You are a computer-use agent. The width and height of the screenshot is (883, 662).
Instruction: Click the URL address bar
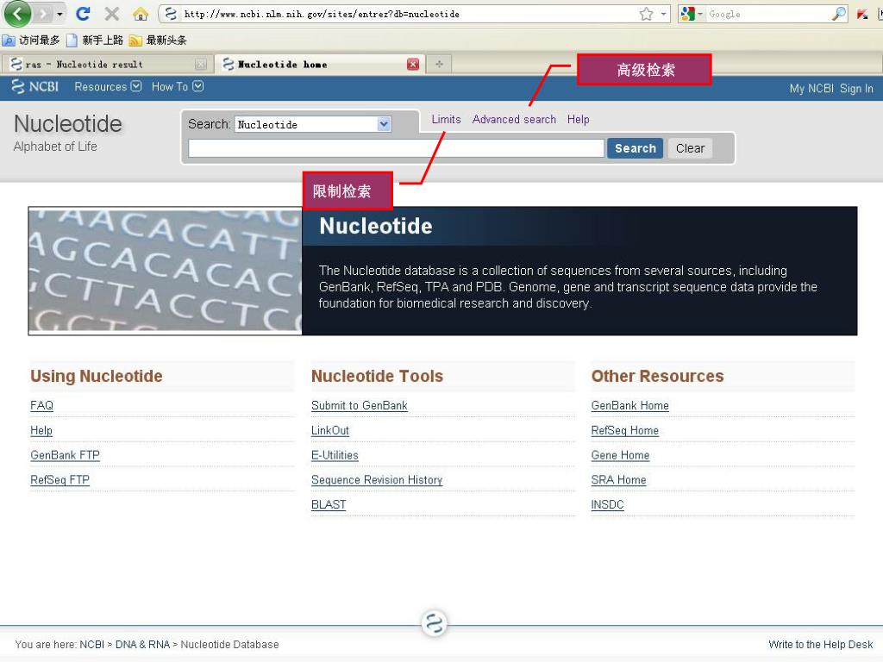(x=408, y=14)
